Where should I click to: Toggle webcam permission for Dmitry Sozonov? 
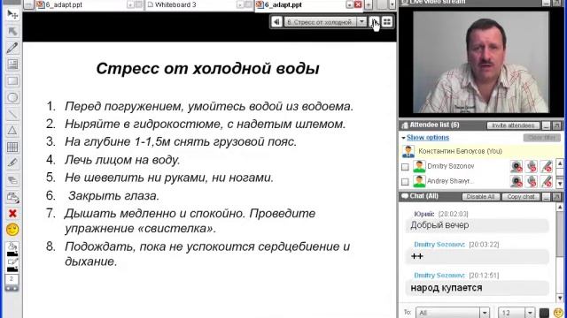click(x=517, y=167)
